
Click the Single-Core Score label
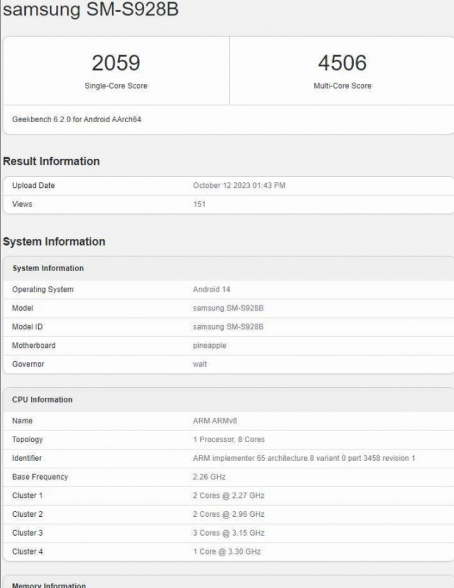pyautogui.click(x=116, y=86)
